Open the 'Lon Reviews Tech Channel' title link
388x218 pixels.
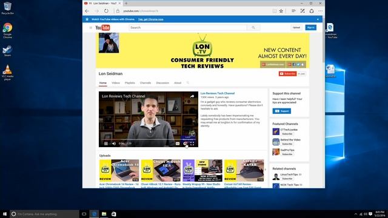tap(218, 93)
